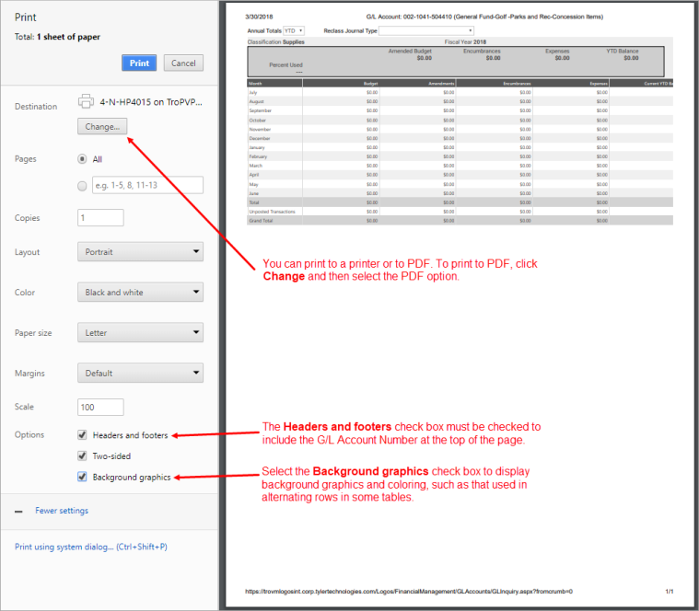This screenshot has height=611, width=699.
Task: Click the printer icon beside destination
Action: [86, 101]
